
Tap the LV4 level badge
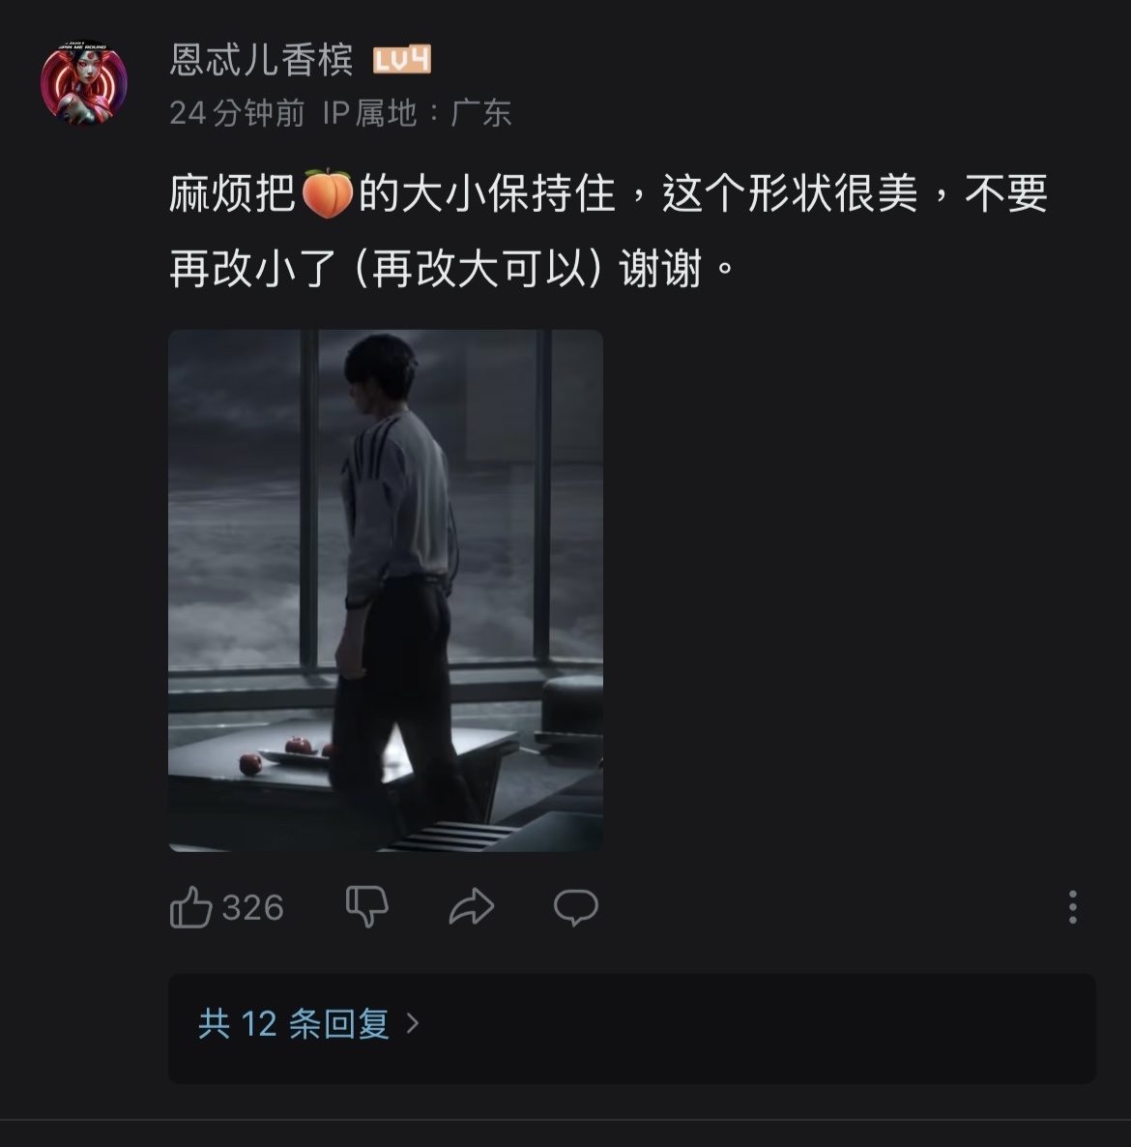[x=402, y=60]
